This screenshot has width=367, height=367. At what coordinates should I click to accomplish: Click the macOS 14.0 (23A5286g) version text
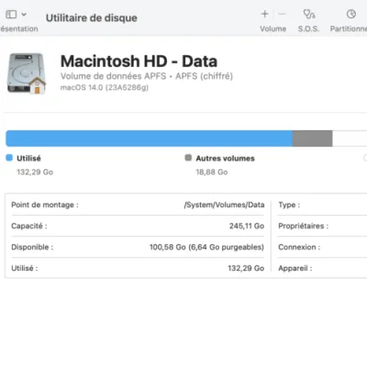click(x=105, y=88)
